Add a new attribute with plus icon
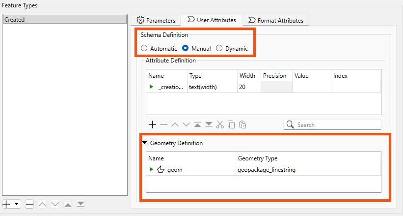 [x=152, y=125]
